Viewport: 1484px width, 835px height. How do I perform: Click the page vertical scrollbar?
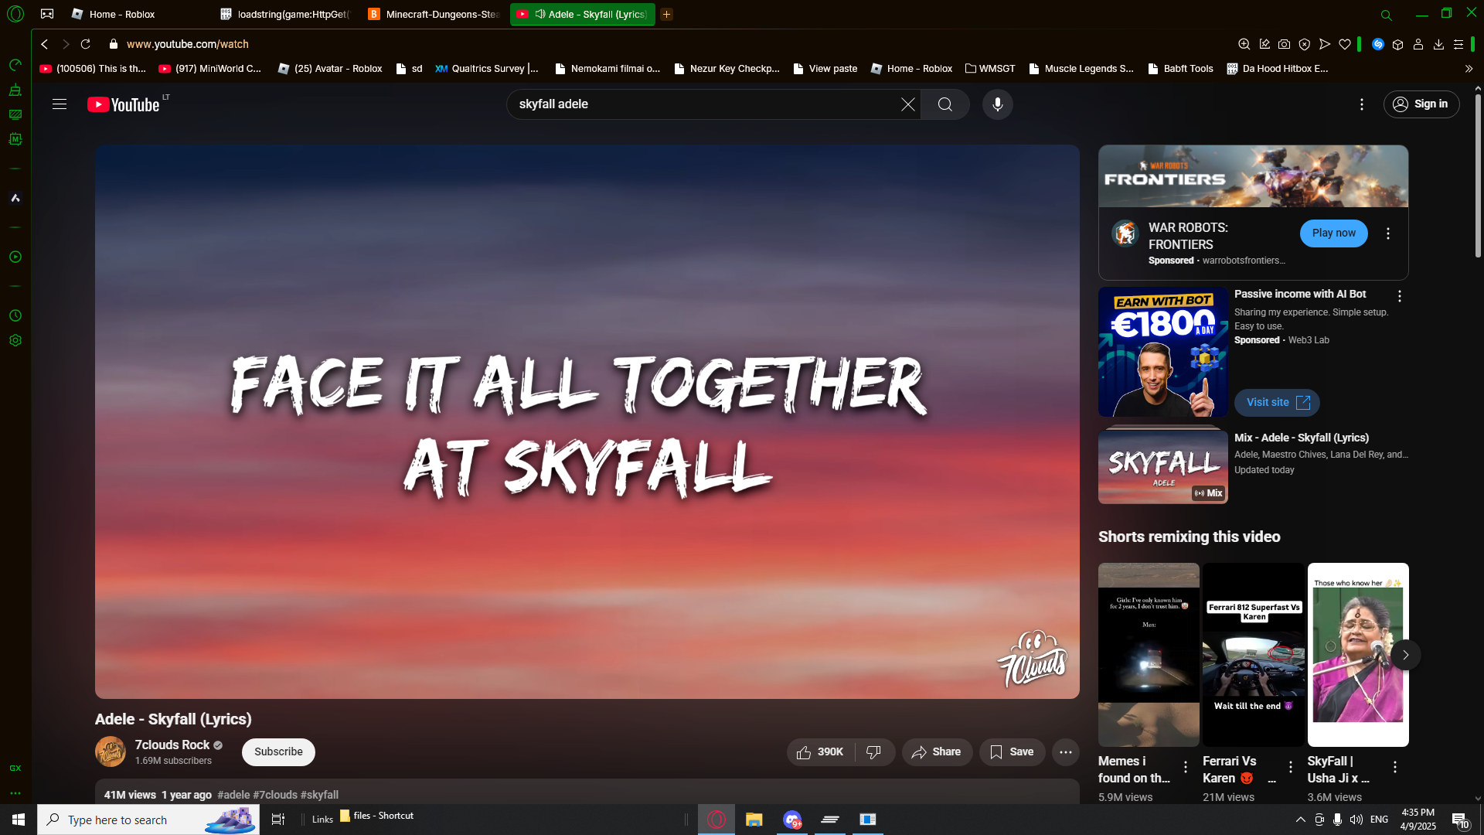tap(1478, 176)
